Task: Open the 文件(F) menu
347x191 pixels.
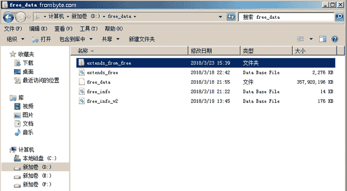Action: pos(13,29)
